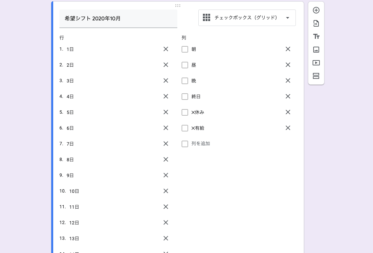Image resolution: width=373 pixels, height=253 pixels.
Task: Click the checkbox next to 朝
Action: tap(185, 49)
